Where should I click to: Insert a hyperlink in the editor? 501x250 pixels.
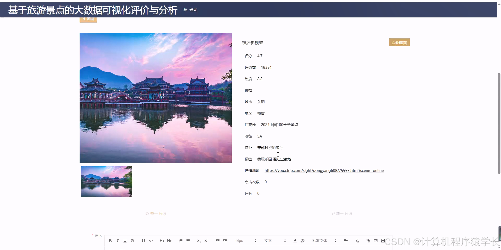(368, 241)
